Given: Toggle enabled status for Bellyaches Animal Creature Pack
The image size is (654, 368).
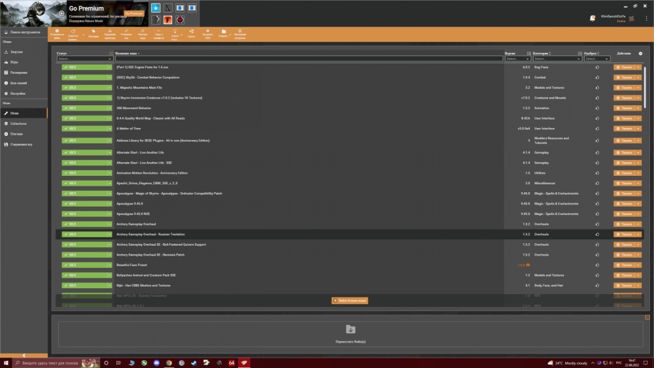Looking at the screenshot, I should click(x=84, y=275).
